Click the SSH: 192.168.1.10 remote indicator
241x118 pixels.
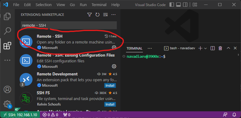[20, 115]
